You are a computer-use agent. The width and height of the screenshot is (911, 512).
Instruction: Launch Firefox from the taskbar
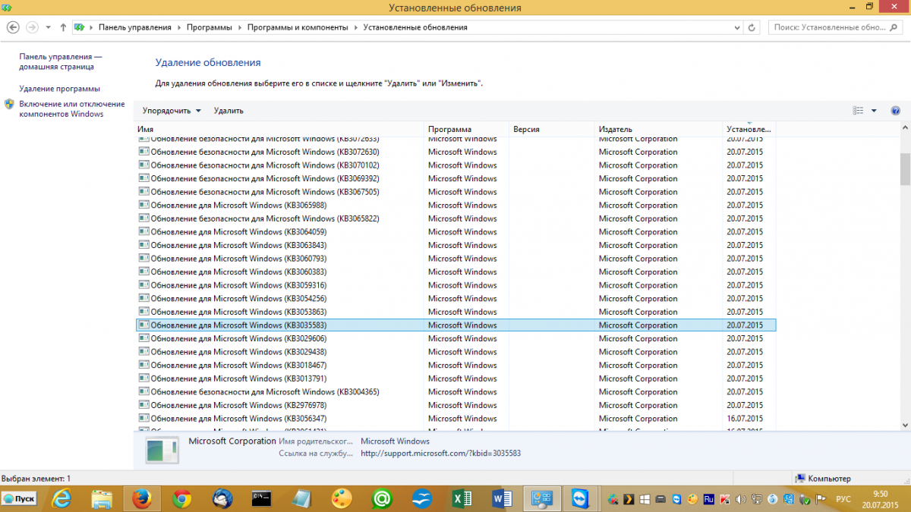click(x=142, y=498)
